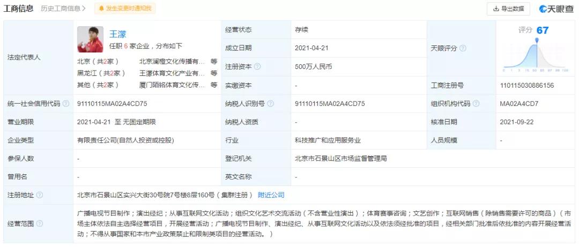Image resolution: width=579 pixels, height=247 pixels.
Task: Click the help icon beside 天眼评分
Action: coord(463,48)
